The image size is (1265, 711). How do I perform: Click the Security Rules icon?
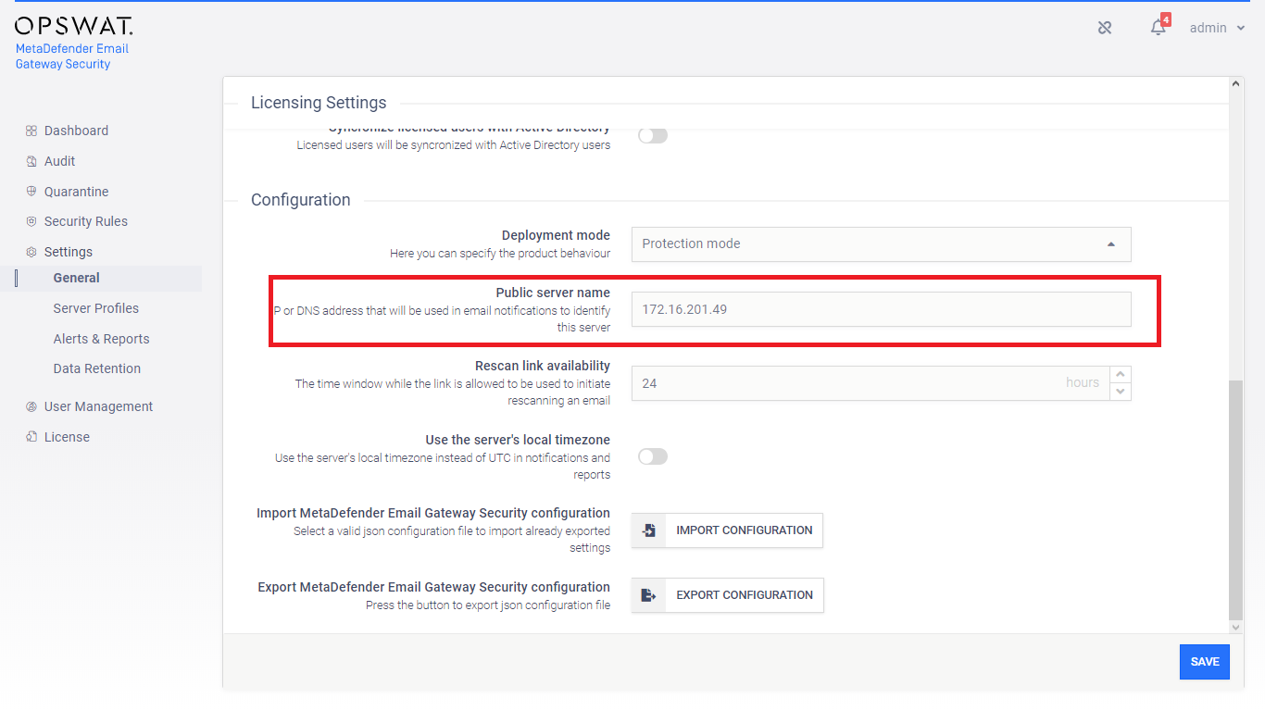(x=31, y=221)
